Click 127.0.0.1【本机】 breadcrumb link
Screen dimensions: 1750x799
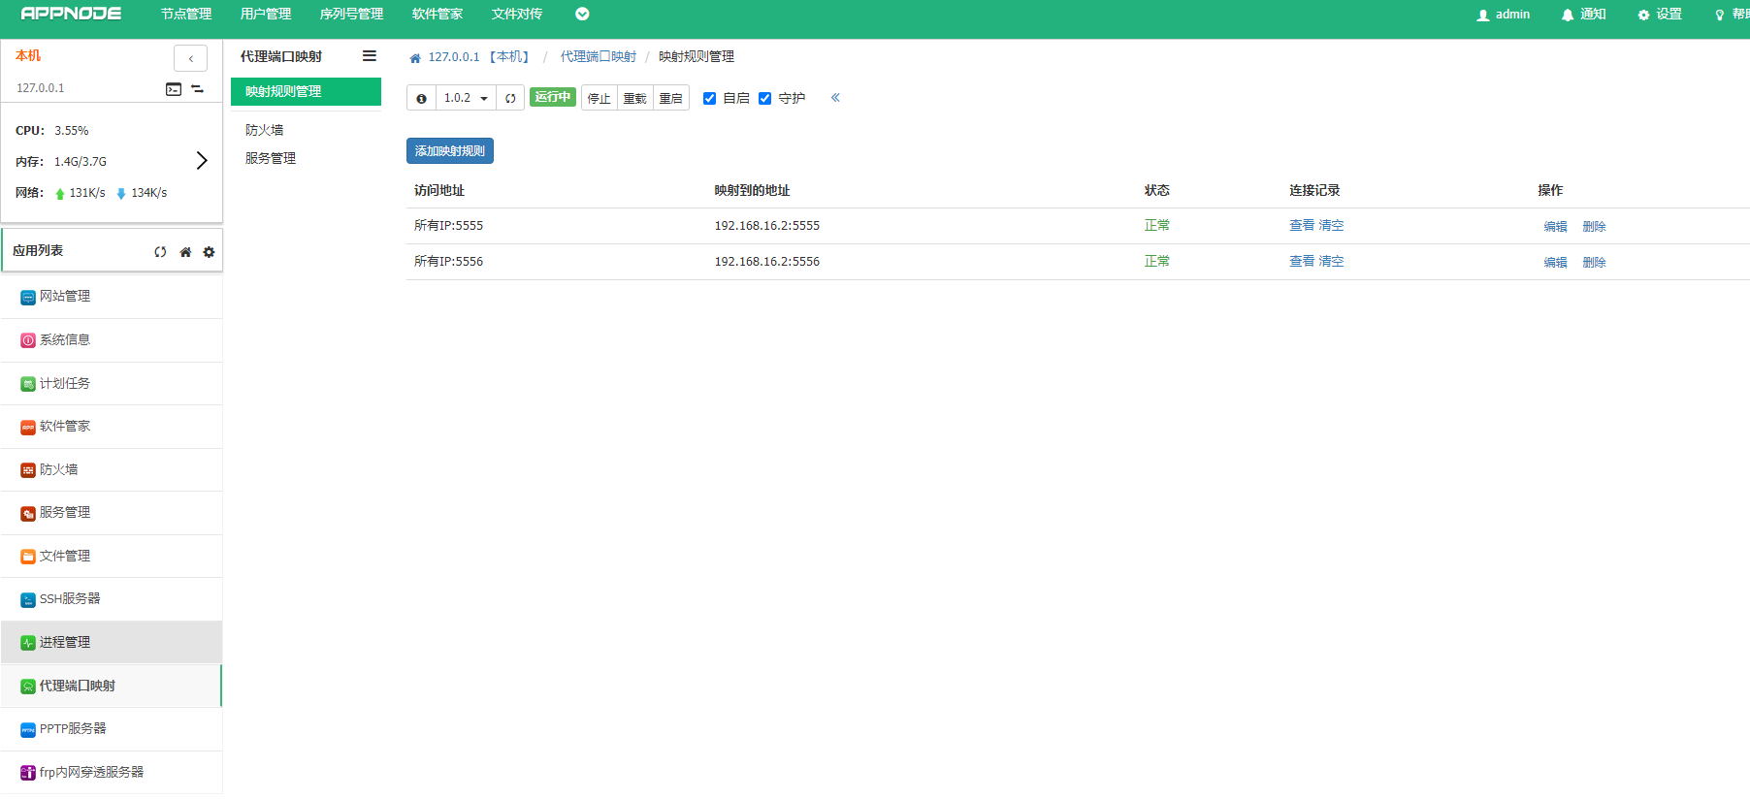coord(480,57)
